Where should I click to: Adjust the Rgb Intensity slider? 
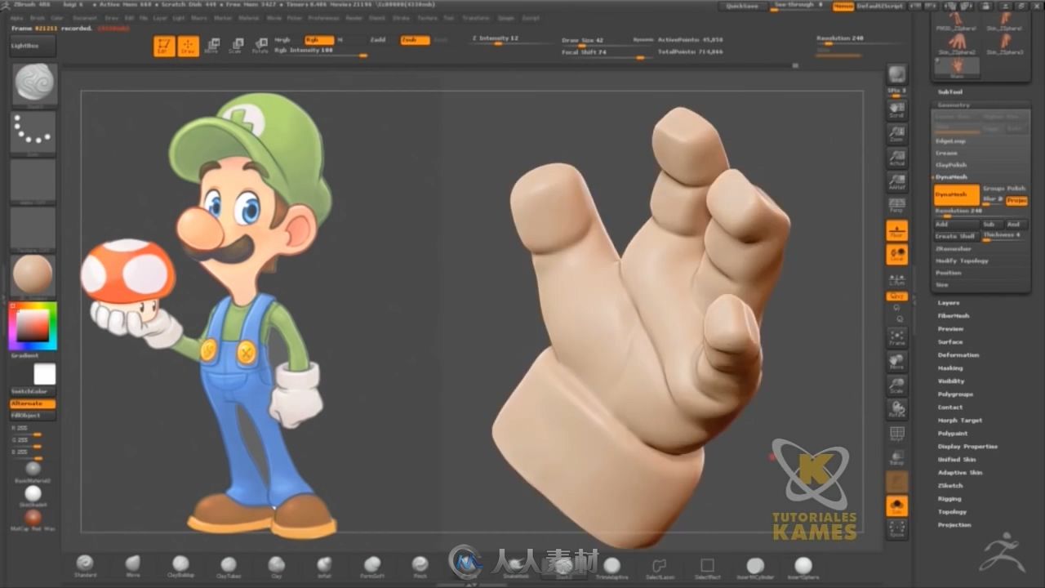point(320,51)
